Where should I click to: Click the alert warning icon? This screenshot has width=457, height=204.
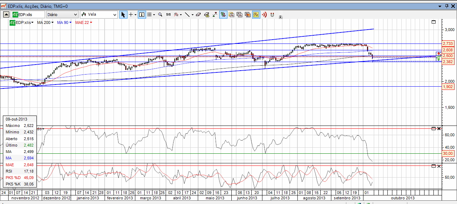[207, 15]
